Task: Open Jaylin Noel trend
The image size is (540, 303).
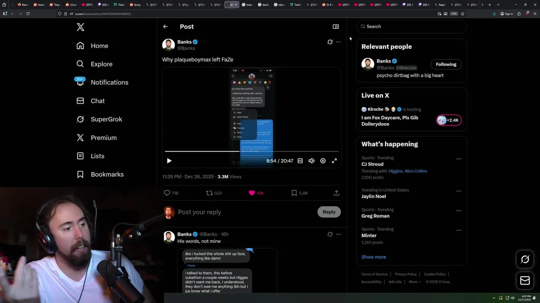Action: click(x=374, y=197)
